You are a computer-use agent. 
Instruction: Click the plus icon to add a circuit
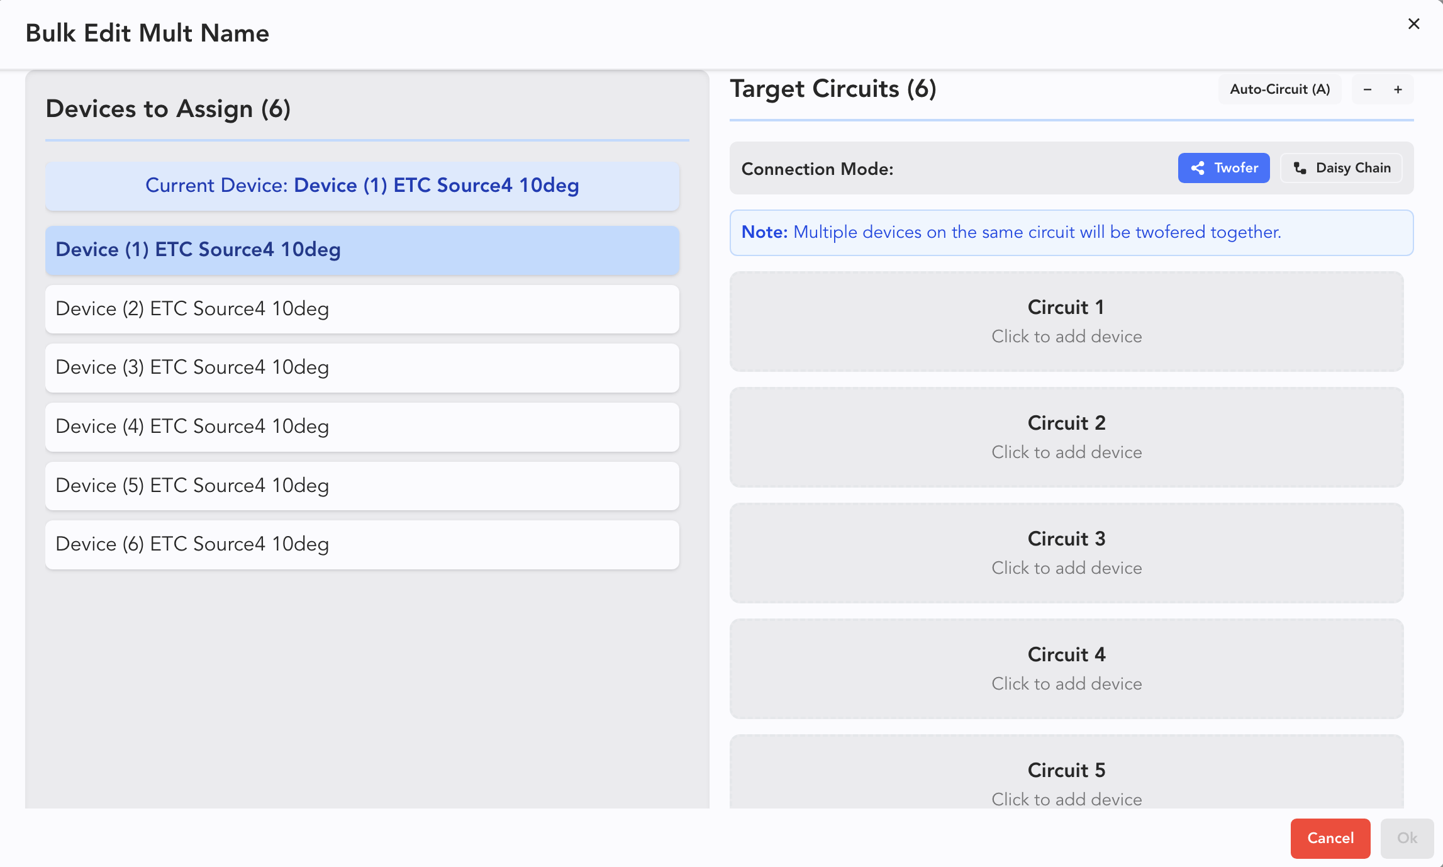pos(1398,89)
